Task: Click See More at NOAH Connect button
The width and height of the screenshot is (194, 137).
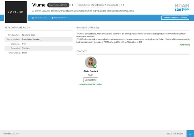Action: [175, 17]
